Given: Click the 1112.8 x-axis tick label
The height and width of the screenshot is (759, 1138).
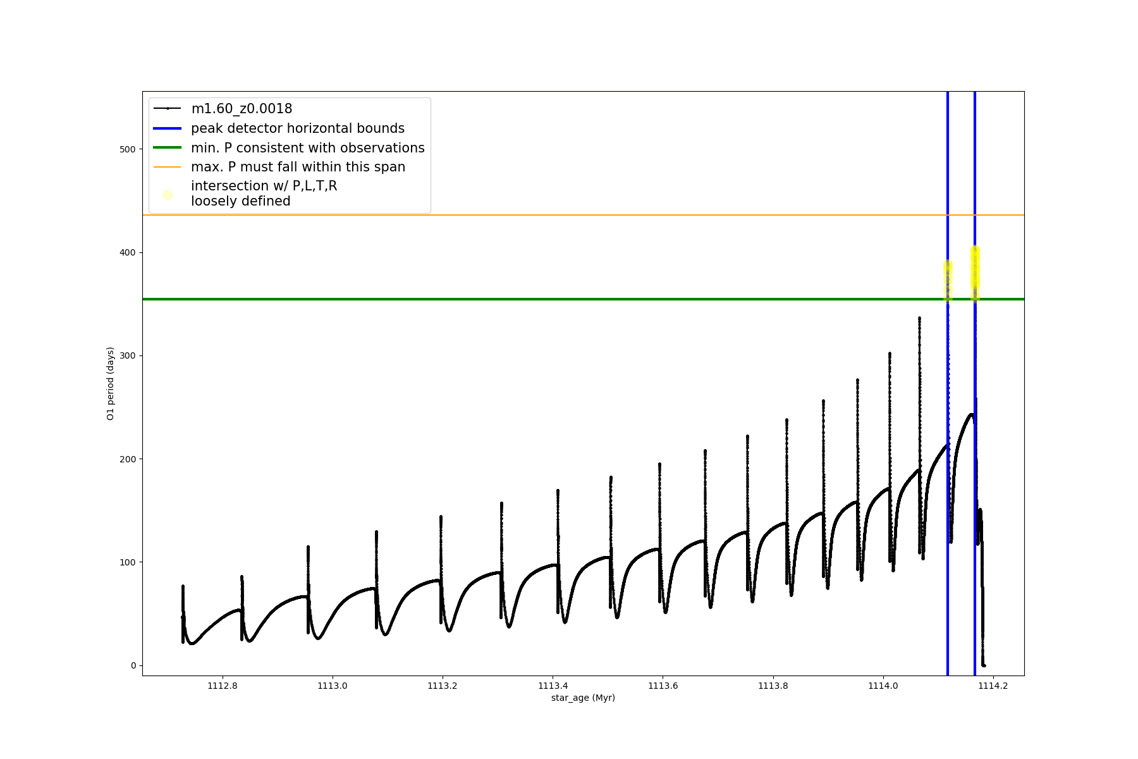Looking at the screenshot, I should coord(222,686).
